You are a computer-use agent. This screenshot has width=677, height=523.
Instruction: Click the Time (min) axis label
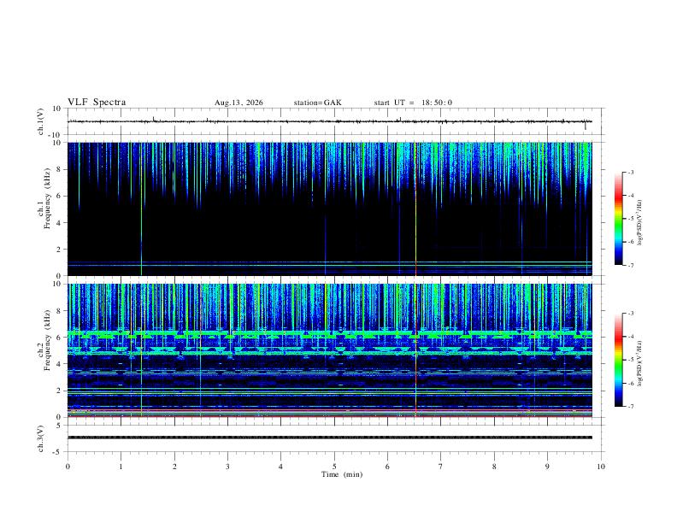342,474
